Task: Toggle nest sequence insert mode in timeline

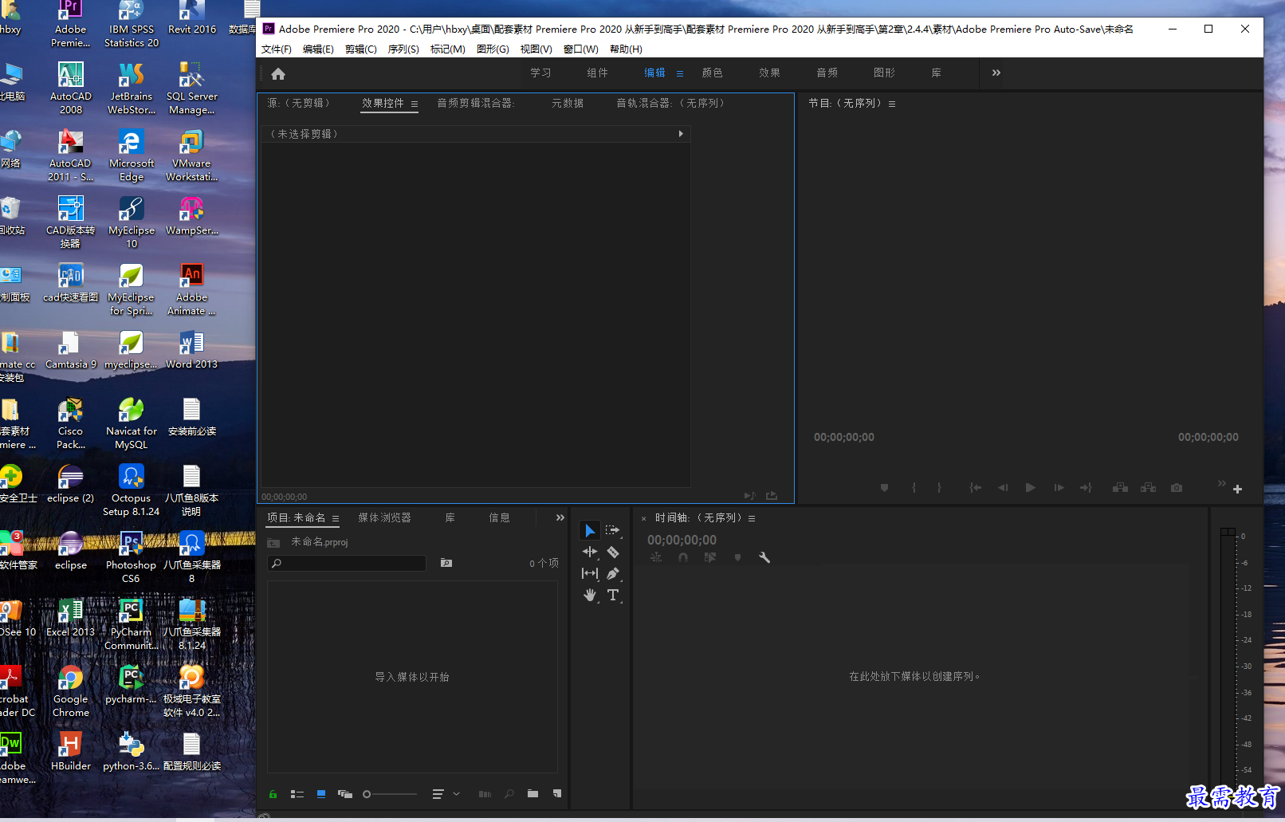Action: tap(656, 557)
